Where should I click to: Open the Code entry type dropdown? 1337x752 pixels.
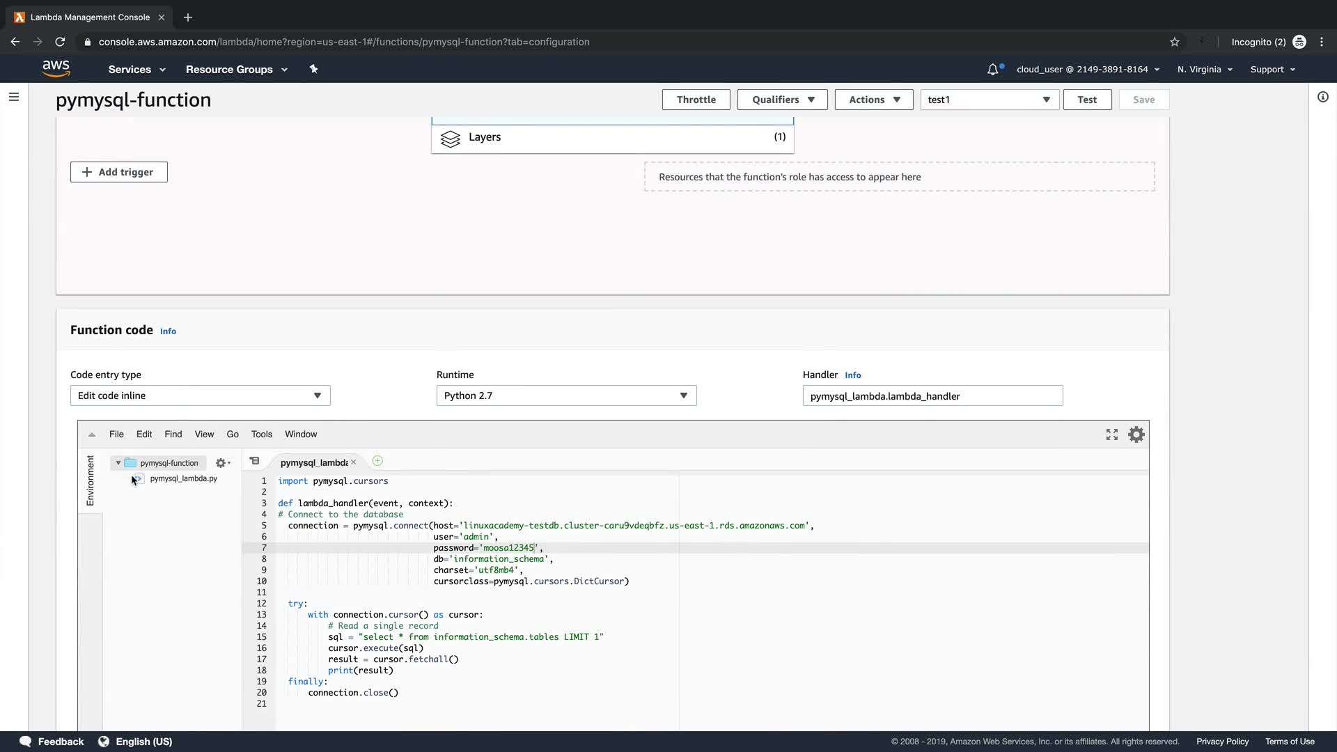200,395
